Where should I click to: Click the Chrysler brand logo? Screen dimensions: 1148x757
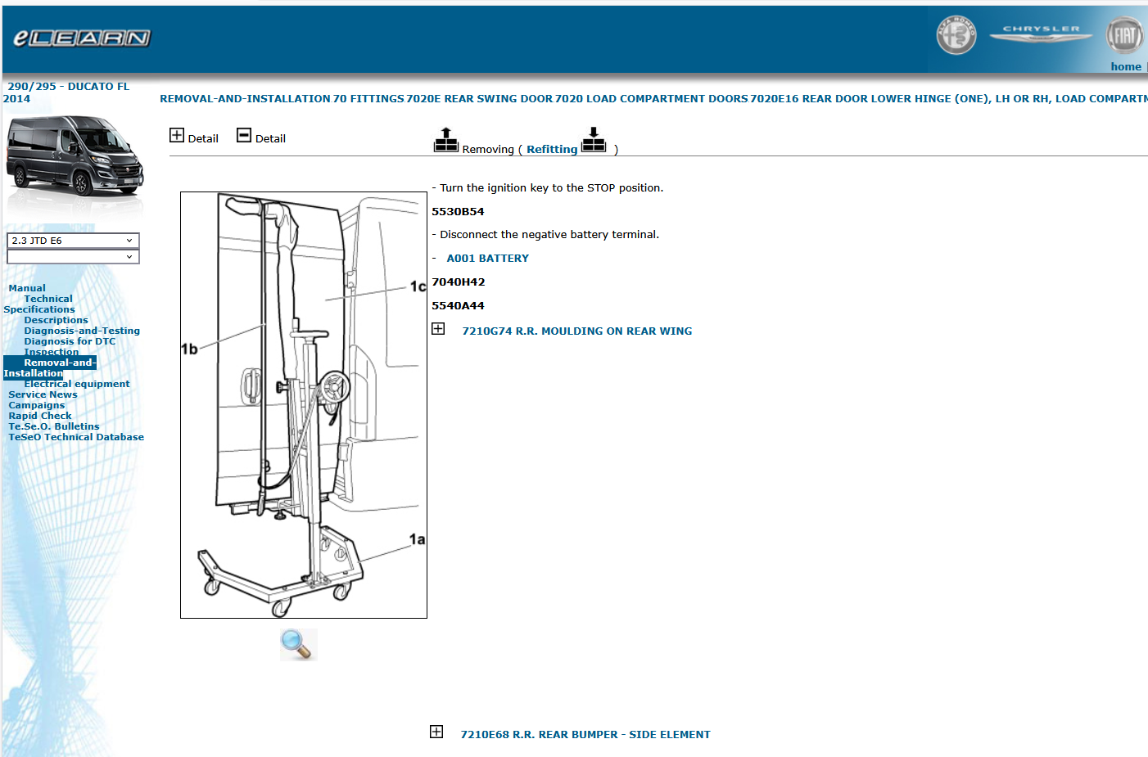click(1041, 34)
